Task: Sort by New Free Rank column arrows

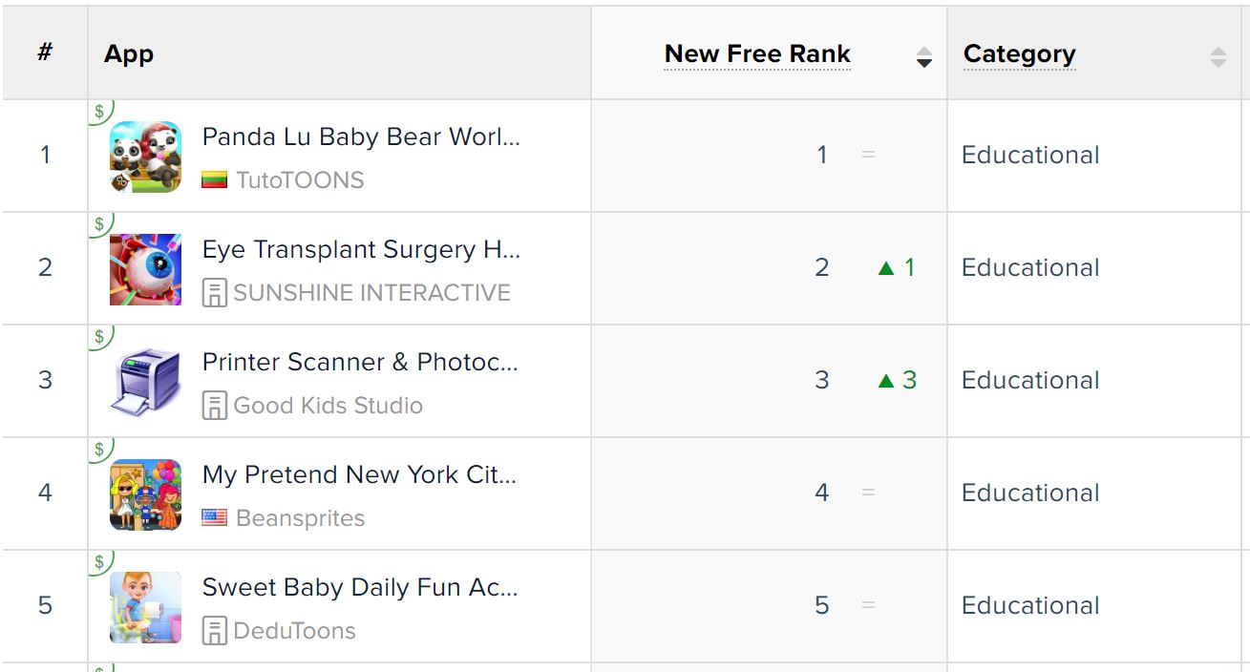Action: point(923,57)
